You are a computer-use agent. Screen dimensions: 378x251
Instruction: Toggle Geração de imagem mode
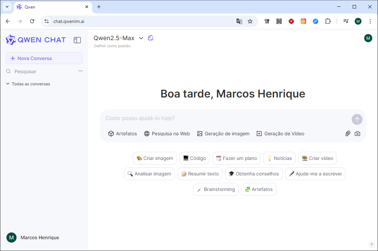[x=223, y=134]
